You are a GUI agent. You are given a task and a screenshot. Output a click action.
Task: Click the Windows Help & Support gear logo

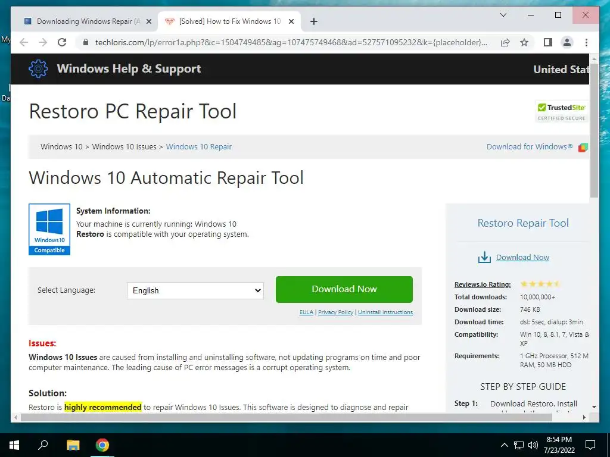(38, 69)
